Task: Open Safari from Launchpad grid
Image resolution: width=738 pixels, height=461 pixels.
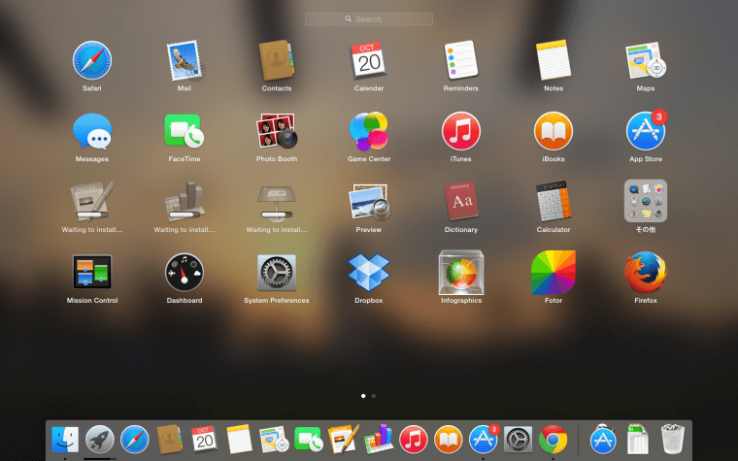Action: [92, 61]
